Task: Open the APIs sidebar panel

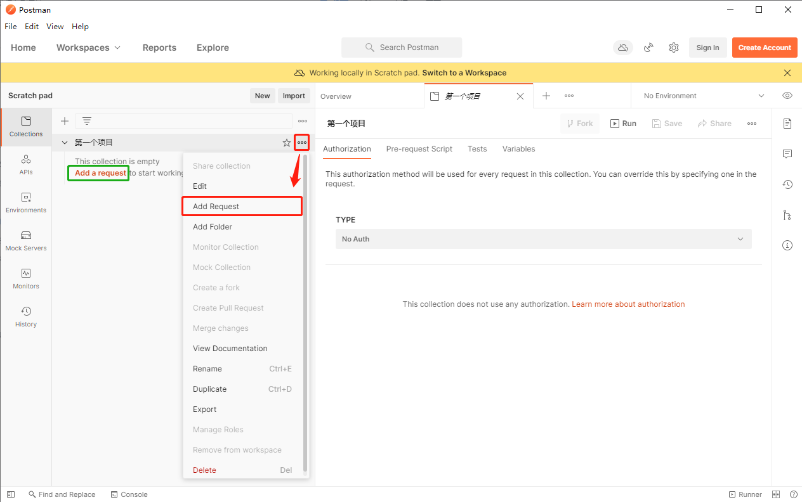Action: click(x=26, y=165)
